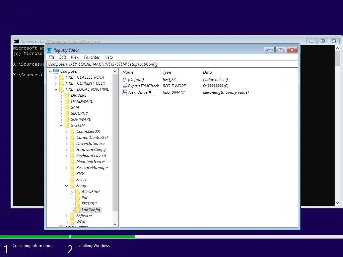The width and height of the screenshot is (343, 257).
Task: Select the HardwareConfig folder icon
Action: [72, 150]
